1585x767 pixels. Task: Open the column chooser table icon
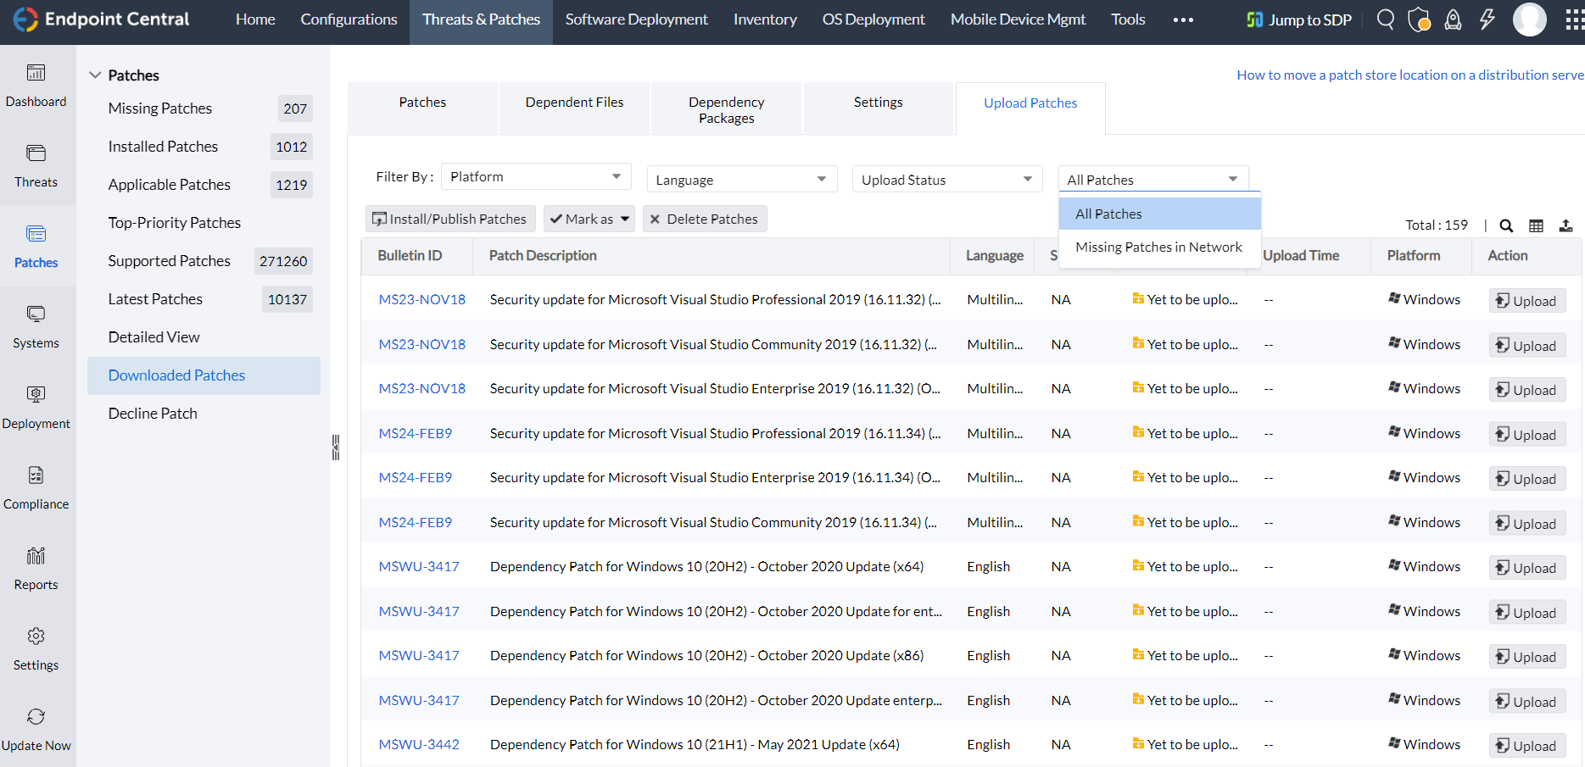(x=1536, y=225)
